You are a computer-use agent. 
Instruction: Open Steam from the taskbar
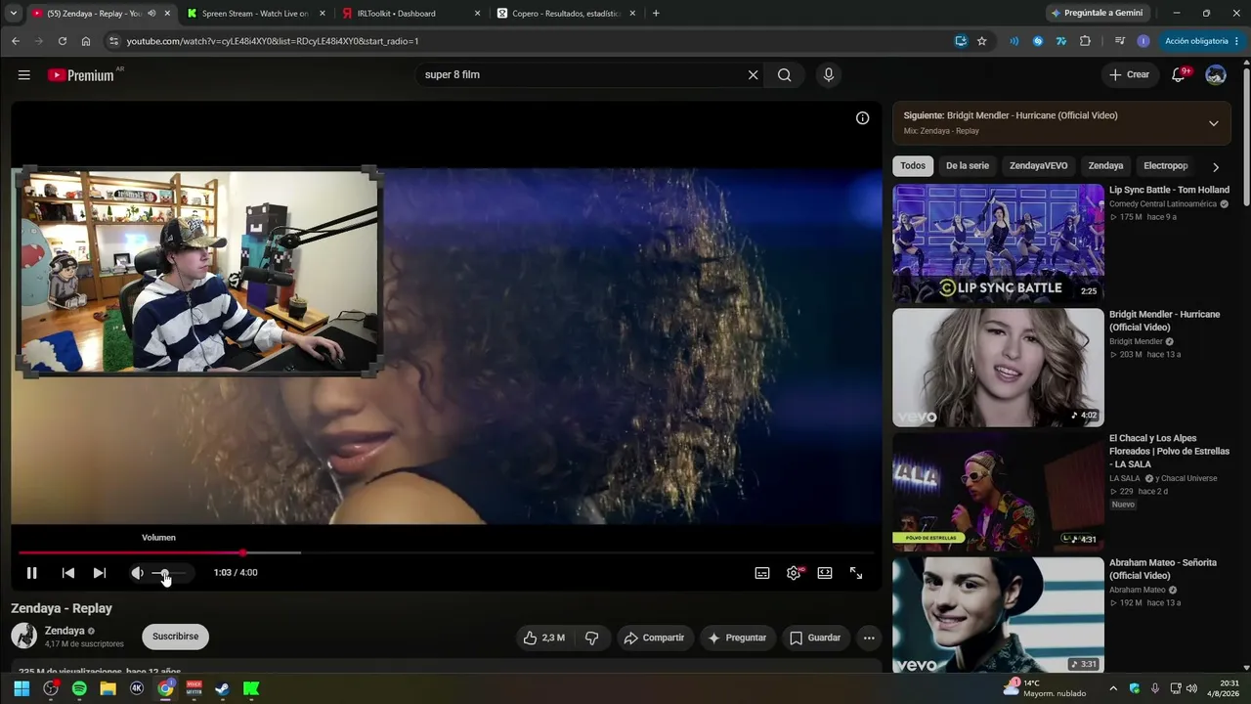coord(222,688)
